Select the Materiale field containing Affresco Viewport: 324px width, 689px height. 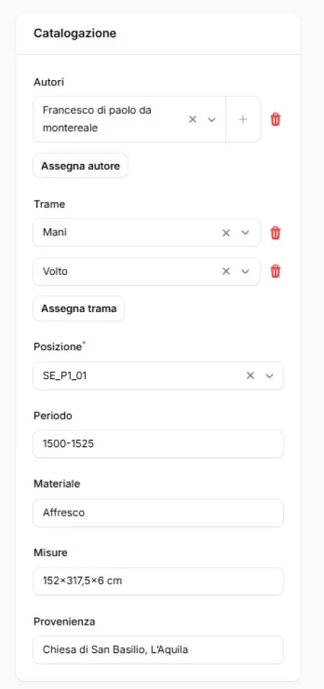click(x=158, y=513)
